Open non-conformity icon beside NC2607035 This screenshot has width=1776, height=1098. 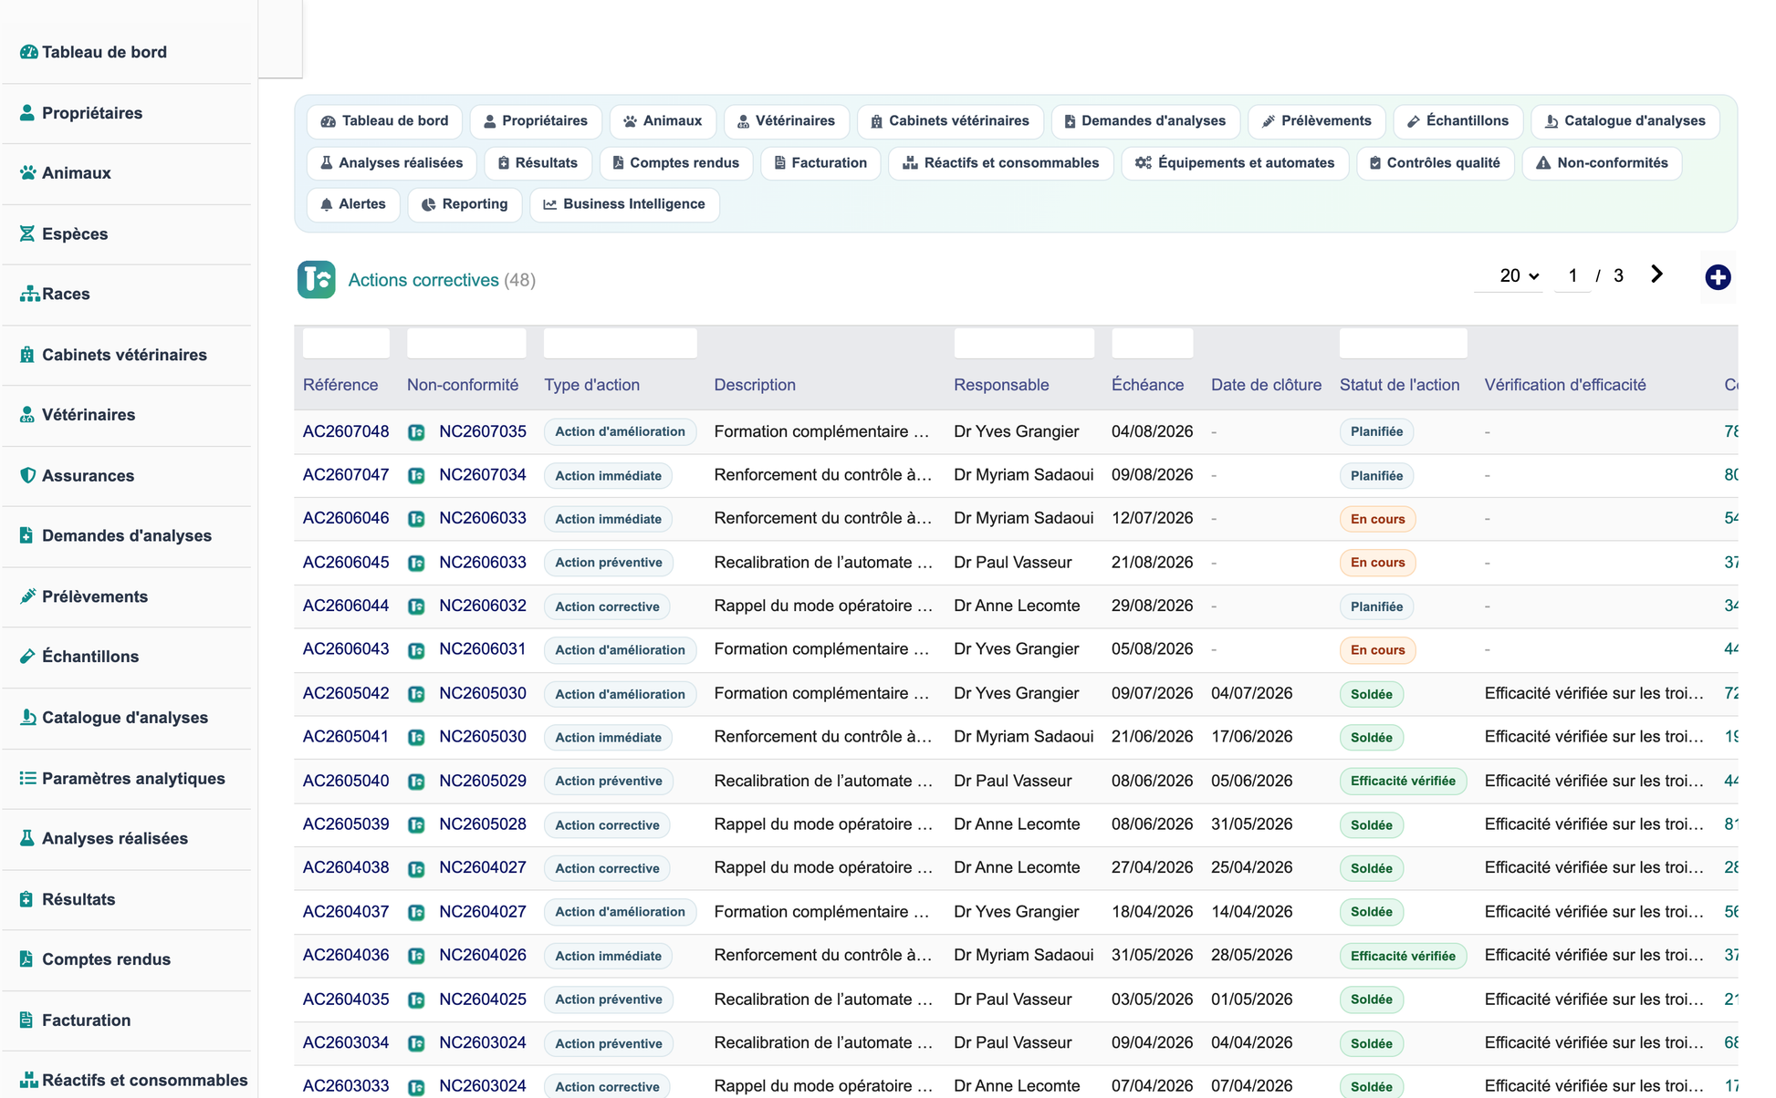click(416, 432)
